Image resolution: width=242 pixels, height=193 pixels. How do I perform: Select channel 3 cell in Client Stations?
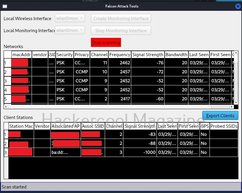(x=114, y=152)
